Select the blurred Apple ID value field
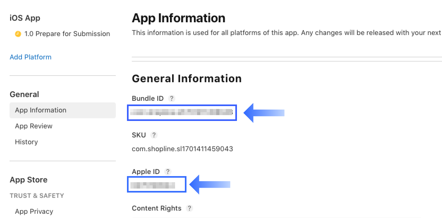Screen dimensions: 442x218 pyautogui.click(x=156, y=184)
